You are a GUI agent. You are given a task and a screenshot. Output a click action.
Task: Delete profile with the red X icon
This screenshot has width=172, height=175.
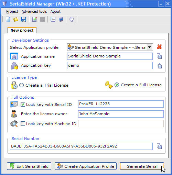pos(159,47)
